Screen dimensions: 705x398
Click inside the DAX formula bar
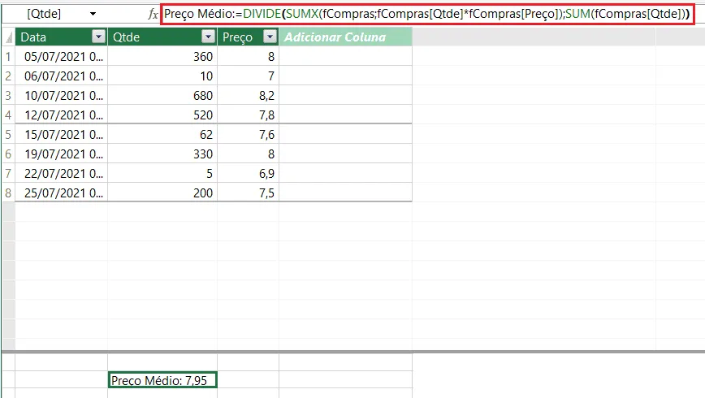coord(427,14)
